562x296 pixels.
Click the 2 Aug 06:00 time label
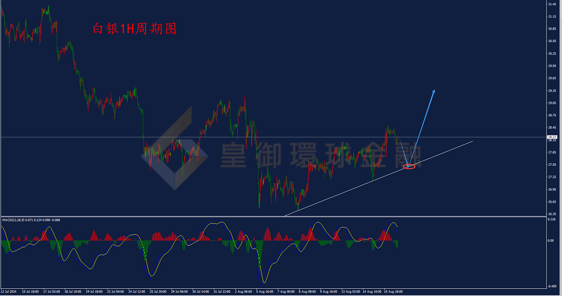[244, 291]
